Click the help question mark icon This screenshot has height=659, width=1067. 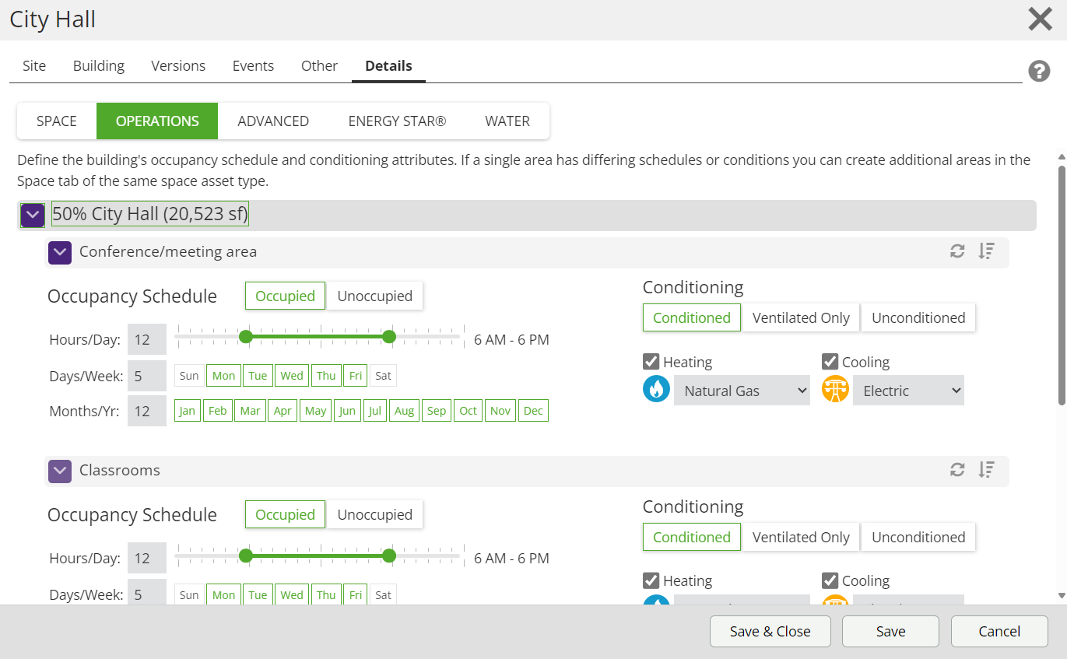(x=1039, y=72)
